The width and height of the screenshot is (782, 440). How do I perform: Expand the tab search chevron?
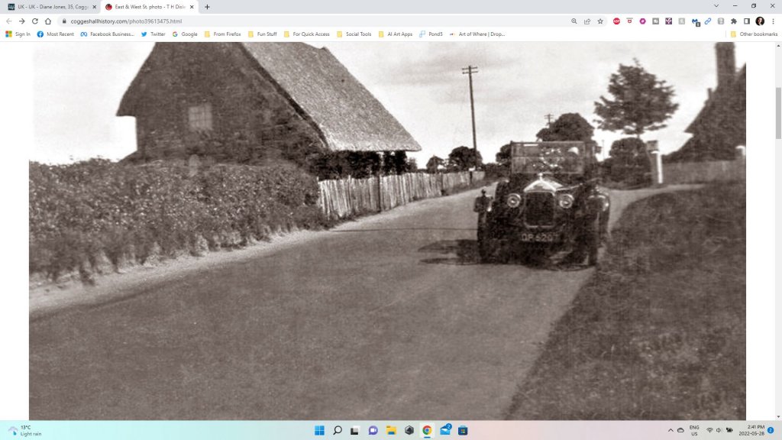click(716, 6)
